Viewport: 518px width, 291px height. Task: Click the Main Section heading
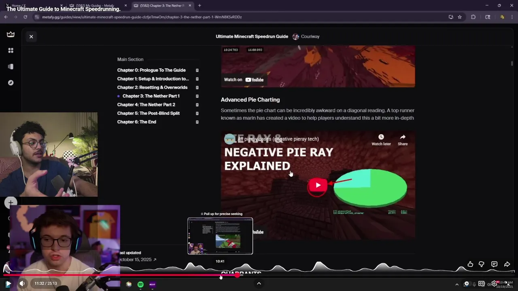point(130,59)
